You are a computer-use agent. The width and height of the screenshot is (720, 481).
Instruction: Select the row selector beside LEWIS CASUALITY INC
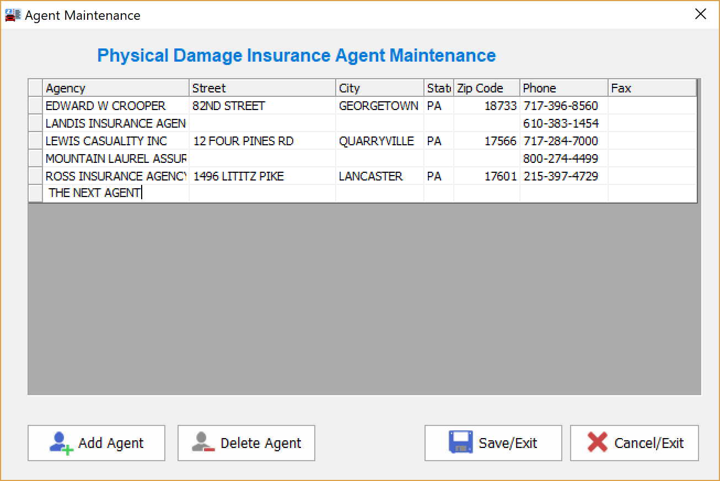pyautogui.click(x=35, y=140)
